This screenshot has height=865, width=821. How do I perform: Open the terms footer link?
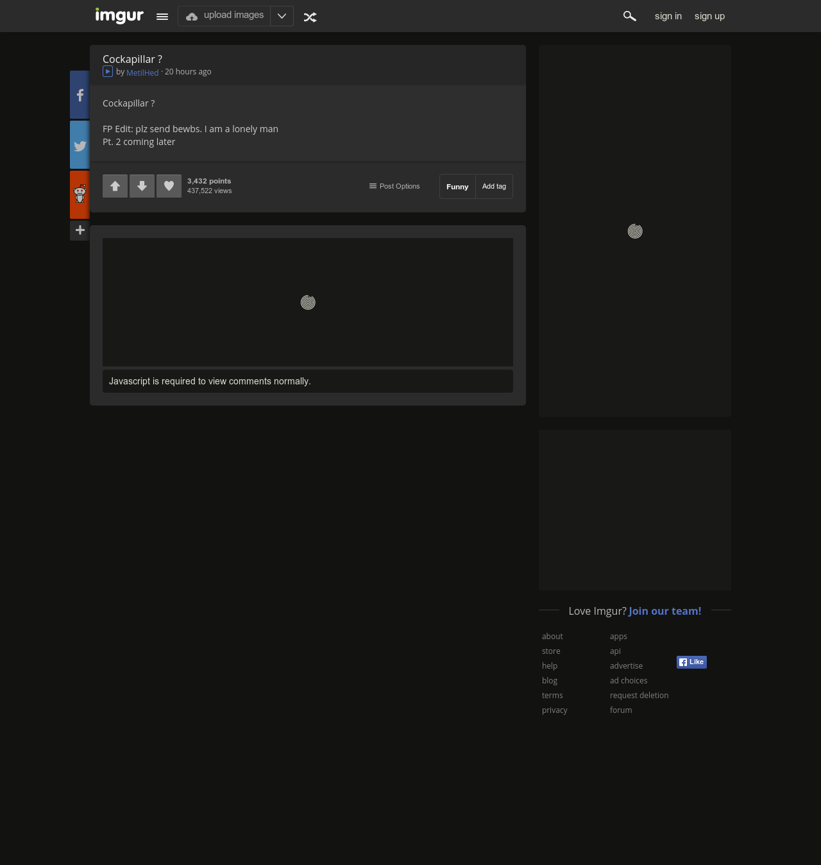pos(552,696)
